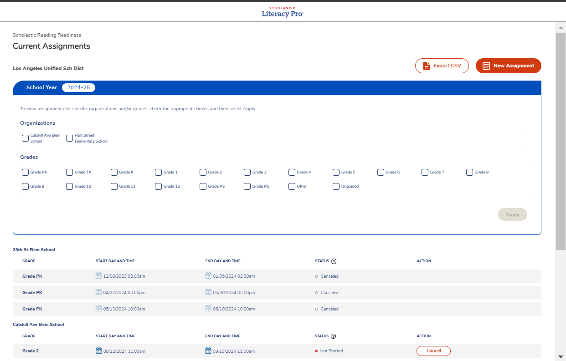566x361 pixels.
Task: Check the Grade PS checkbox
Action: [203, 186]
